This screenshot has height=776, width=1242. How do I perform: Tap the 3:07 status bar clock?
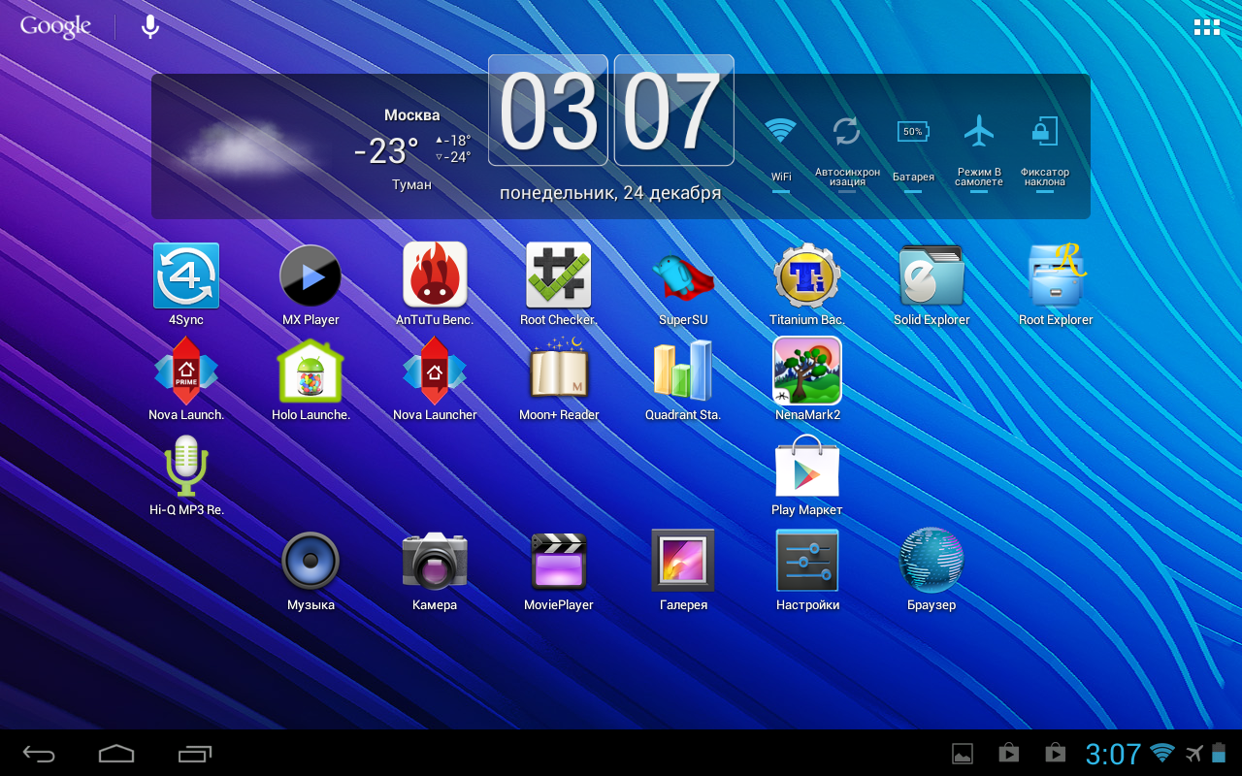tap(1113, 754)
